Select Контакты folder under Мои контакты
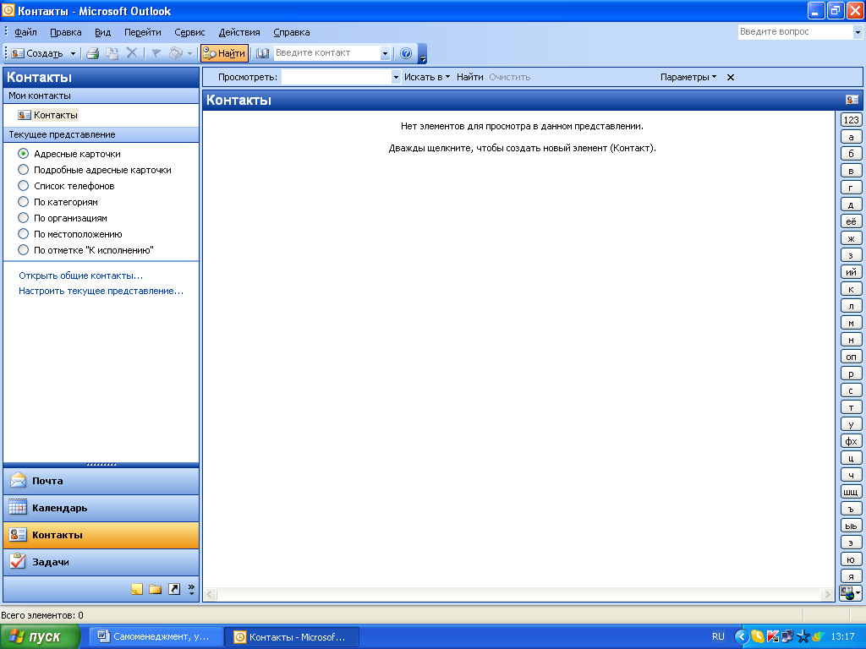Image resolution: width=866 pixels, height=649 pixels. click(x=48, y=115)
